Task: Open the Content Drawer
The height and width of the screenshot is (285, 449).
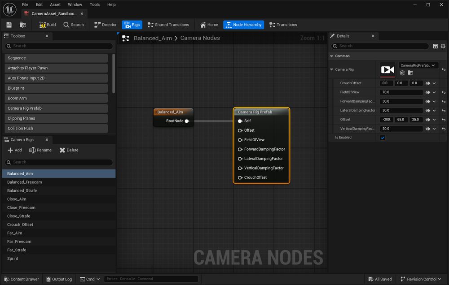Action: click(x=22, y=279)
